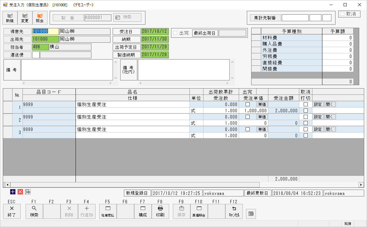Click the 設定 button in row 2
Image resolution: width=367 pixels, height=227 pixels.
coord(318,117)
